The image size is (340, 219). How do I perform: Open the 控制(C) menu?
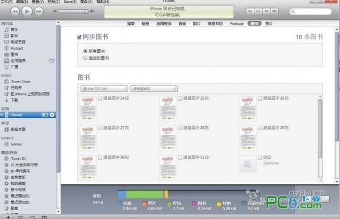tap(54, 2)
